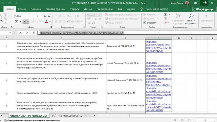Open the Главная ribbon tab
Screen dimensions: 217x122
tap(9, 9)
